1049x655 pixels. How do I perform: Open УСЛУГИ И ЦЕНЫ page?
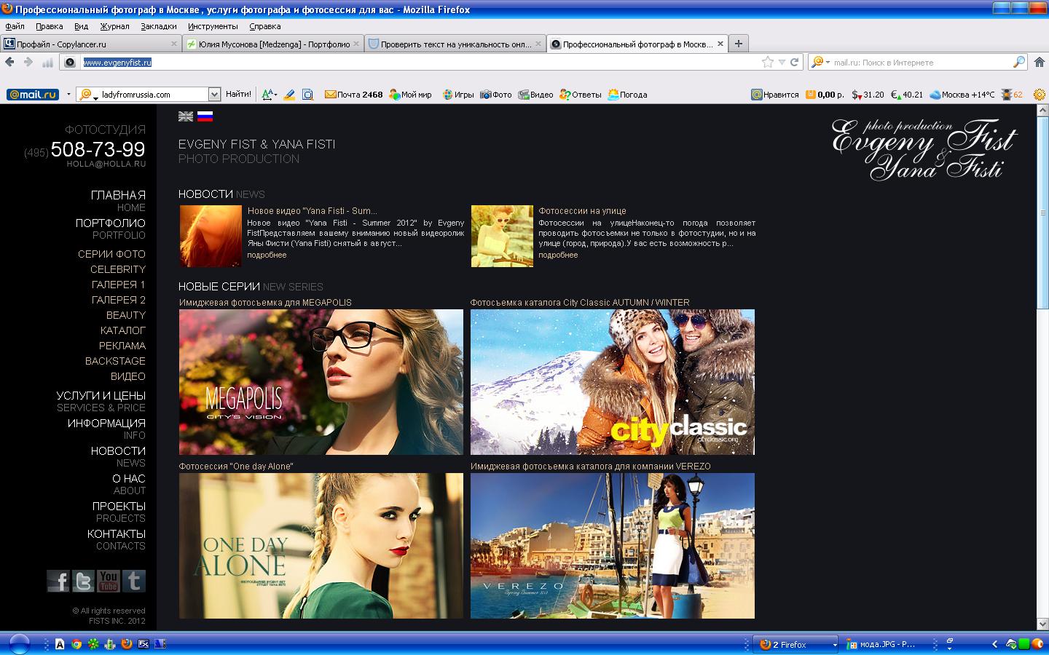pos(101,396)
